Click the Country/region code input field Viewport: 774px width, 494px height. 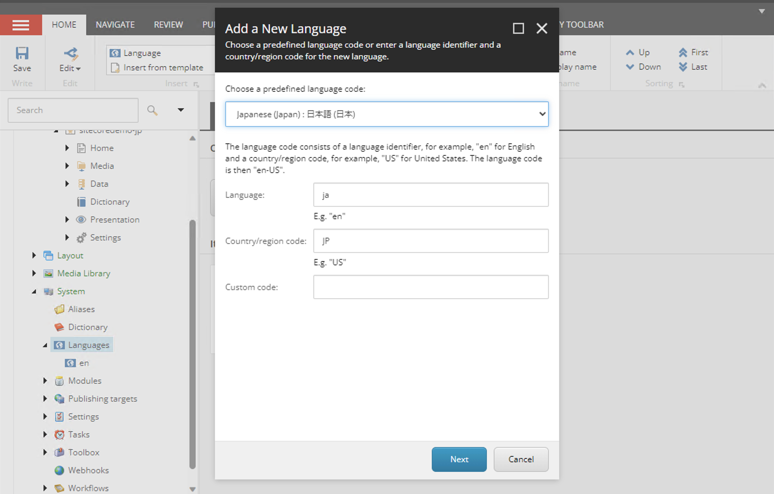431,241
